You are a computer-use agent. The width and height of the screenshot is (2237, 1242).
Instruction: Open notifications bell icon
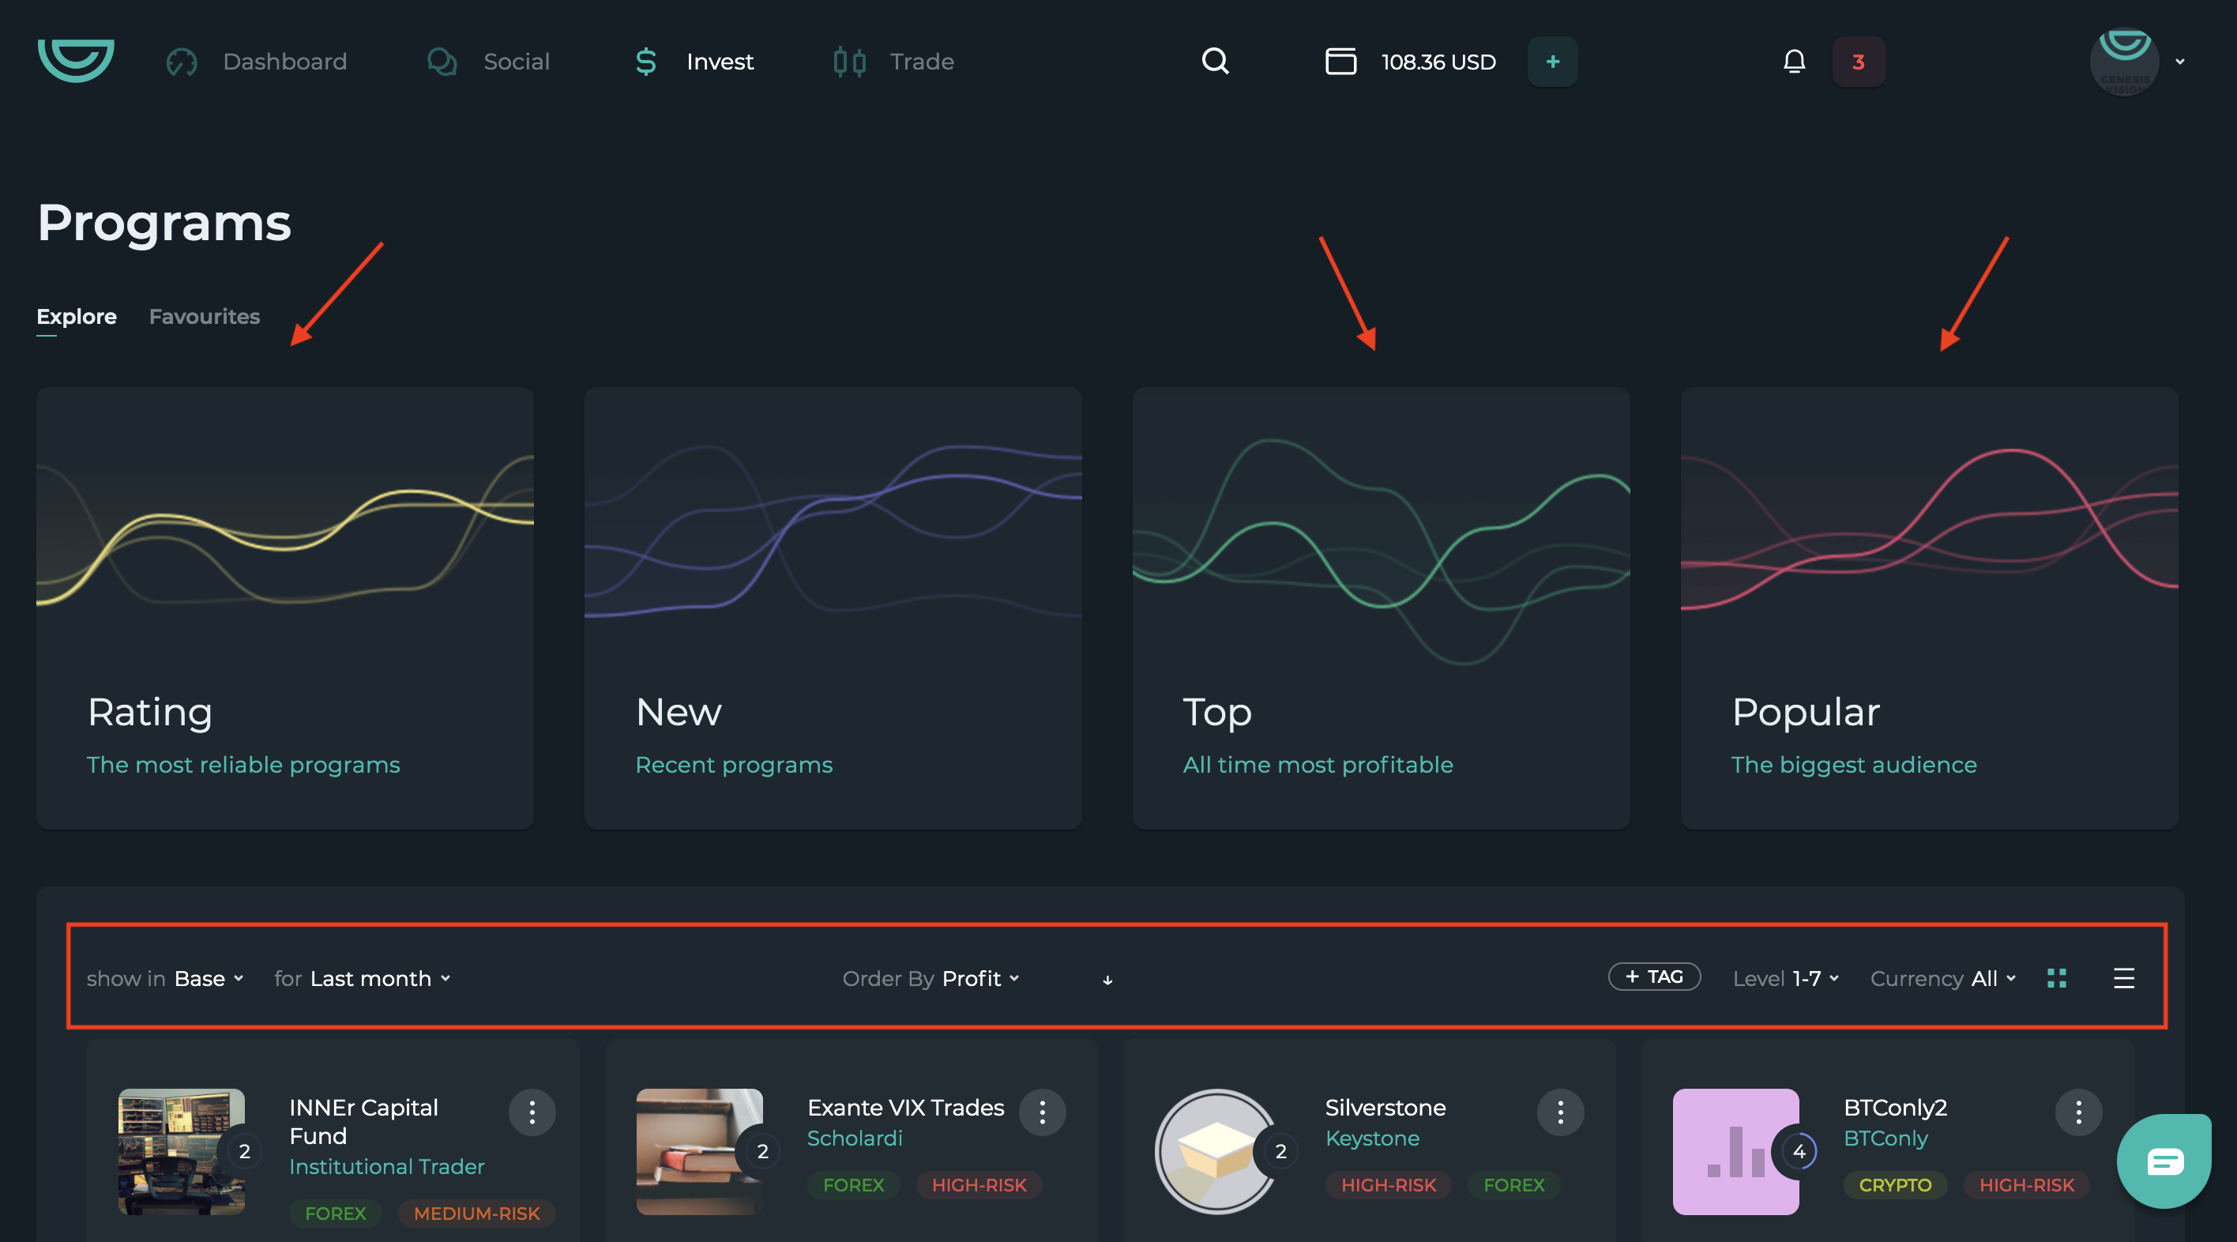point(1794,62)
